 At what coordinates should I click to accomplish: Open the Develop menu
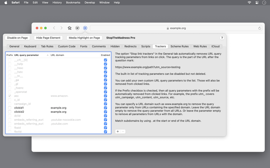90,3
